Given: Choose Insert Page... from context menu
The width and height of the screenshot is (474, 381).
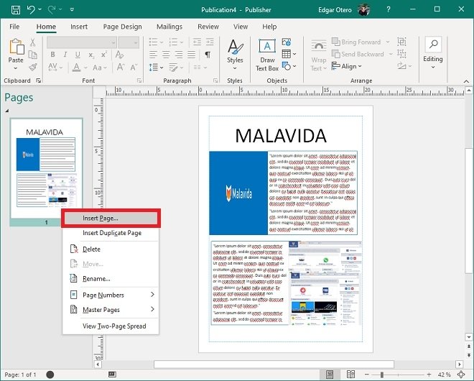Looking at the screenshot, I should click(x=111, y=219).
